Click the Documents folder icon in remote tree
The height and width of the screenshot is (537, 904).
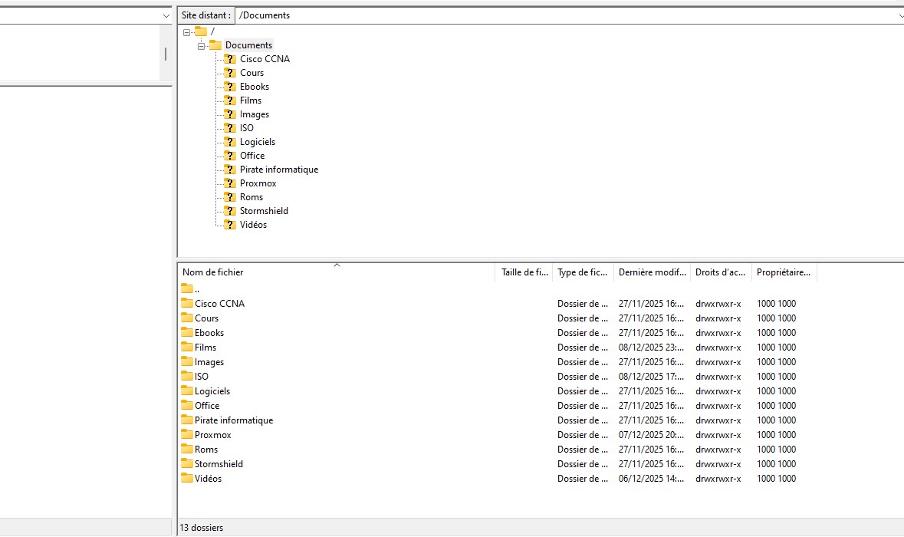coord(215,45)
